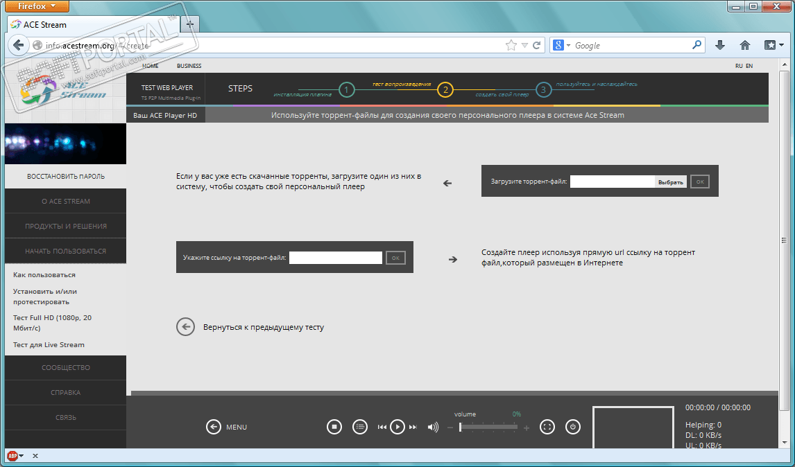This screenshot has height=467, width=795.
Task: Click the Выбрать button to choose torrent file
Action: pyautogui.click(x=671, y=182)
